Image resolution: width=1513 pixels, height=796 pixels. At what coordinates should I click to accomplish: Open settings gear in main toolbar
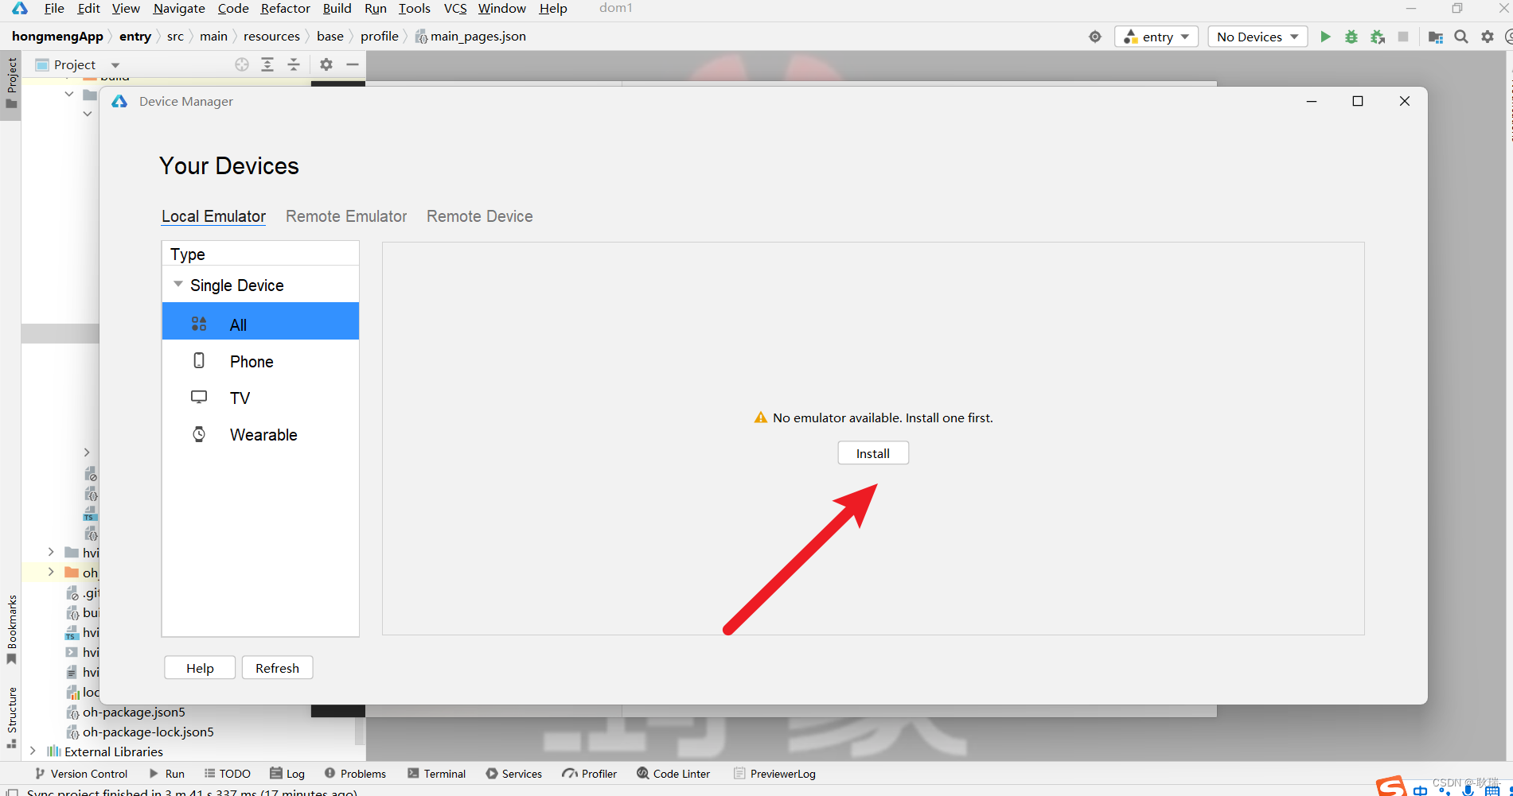coord(1488,37)
